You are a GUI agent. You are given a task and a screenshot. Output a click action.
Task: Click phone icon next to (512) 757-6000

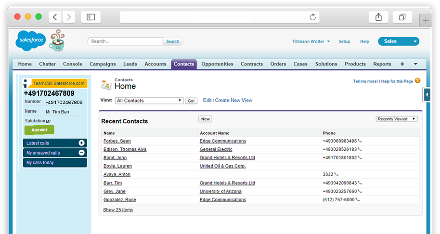358,199
